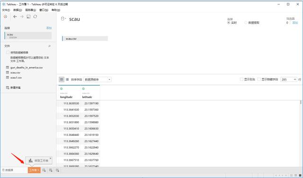Add a new worksheet icon

[x=44, y=170]
